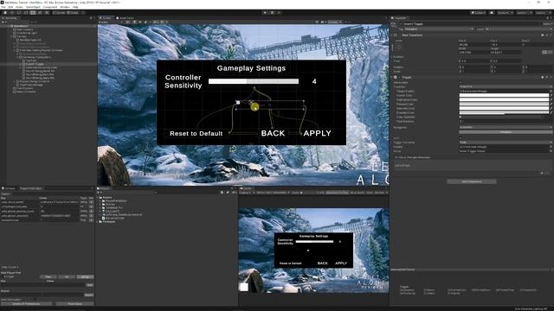The height and width of the screenshot is (311, 554).
Task: Open the Account dropdown
Action: click(x=505, y=12)
